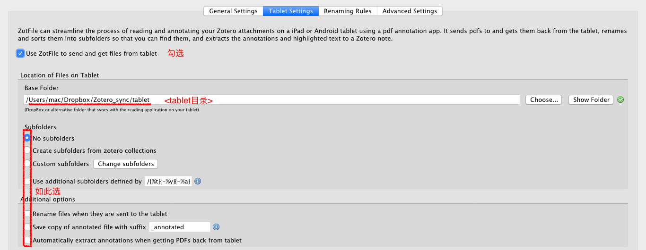Open the Tablet Settings tab

coord(290,11)
